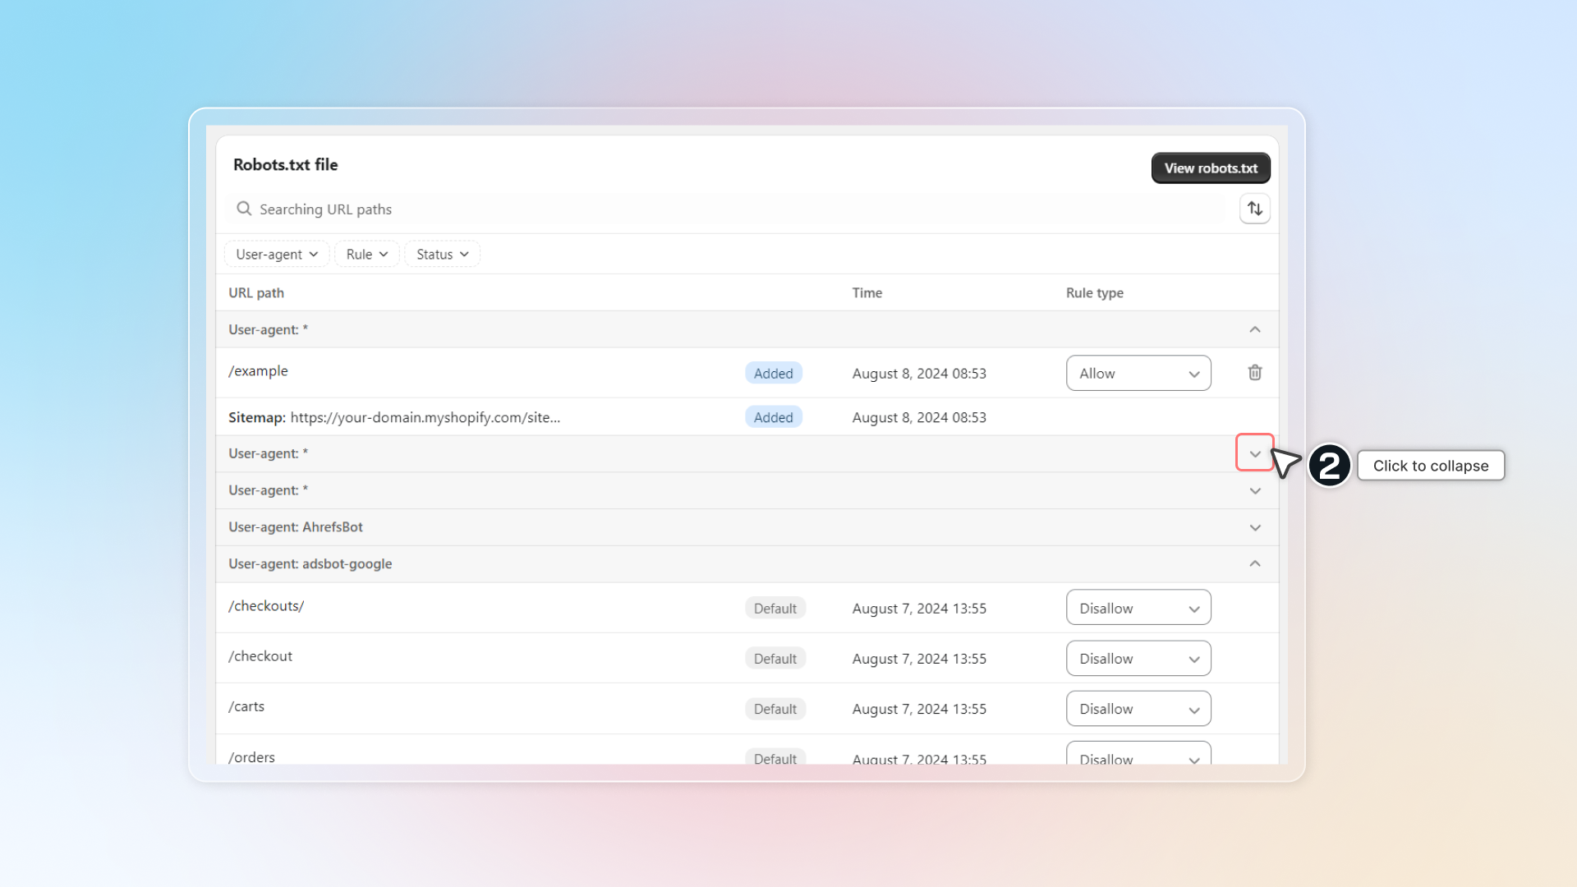Viewport: 1577px width, 887px height.
Task: Open Disallow dropdown for /carts
Action: point(1138,709)
